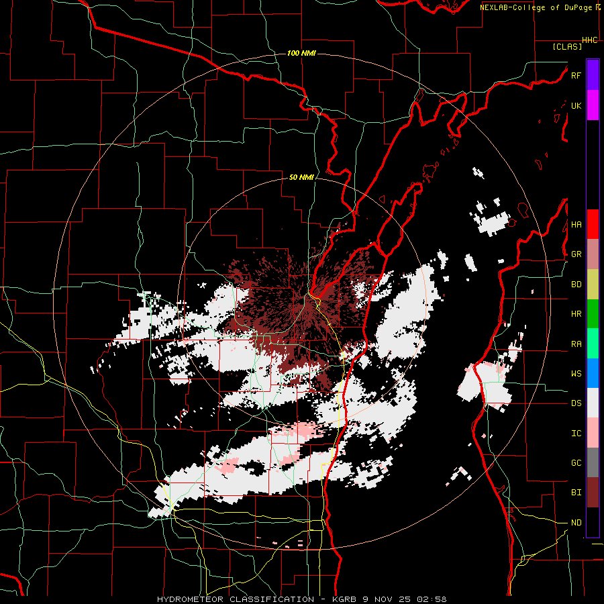Click the brown BI legend swatch

pos(593,493)
